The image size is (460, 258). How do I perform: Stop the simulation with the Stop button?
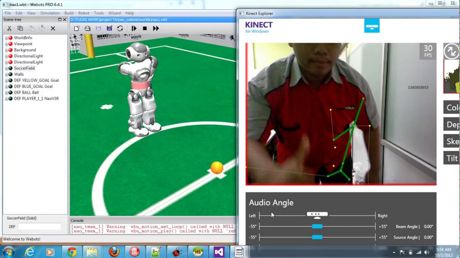click(x=145, y=28)
